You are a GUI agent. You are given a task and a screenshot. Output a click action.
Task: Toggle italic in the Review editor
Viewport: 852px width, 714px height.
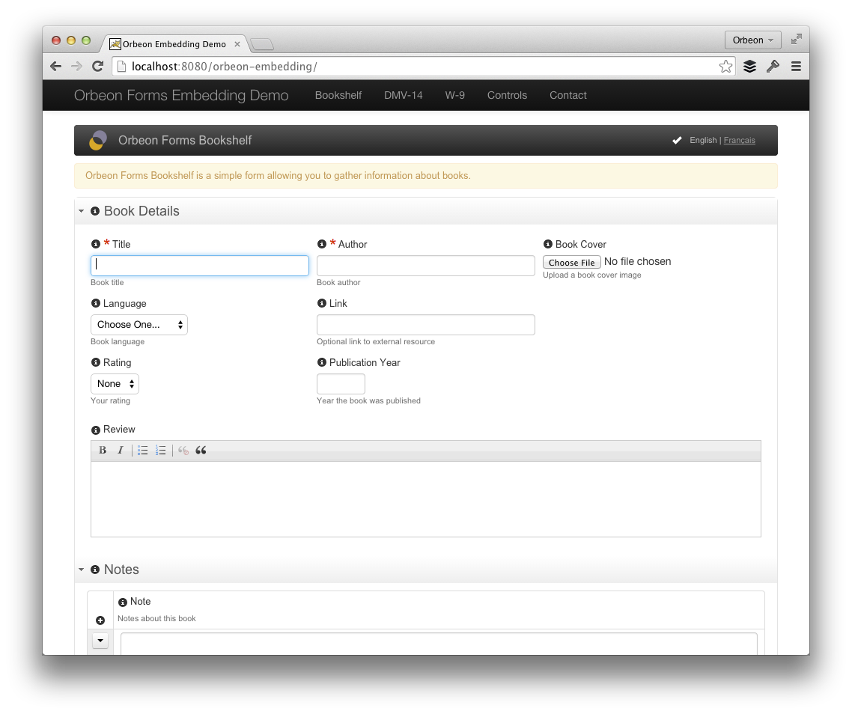click(120, 451)
